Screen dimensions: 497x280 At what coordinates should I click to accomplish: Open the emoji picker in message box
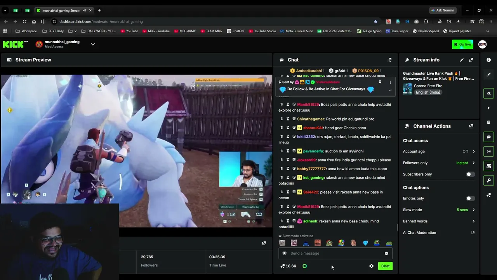386,254
